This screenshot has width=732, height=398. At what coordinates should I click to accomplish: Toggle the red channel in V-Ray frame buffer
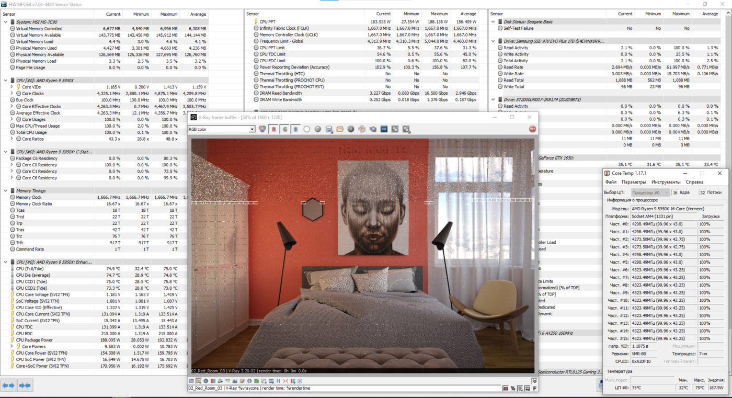click(274, 129)
